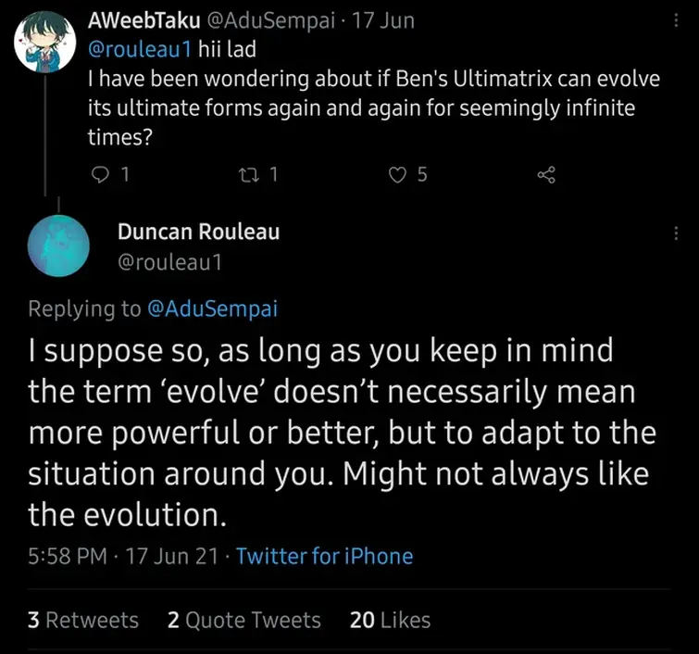
Task: Click the @rouleau1 mention in the tweet text
Action: 126,50
